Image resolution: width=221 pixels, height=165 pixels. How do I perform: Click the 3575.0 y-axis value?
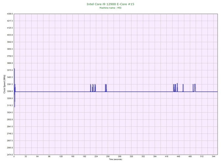tap(10, 70)
